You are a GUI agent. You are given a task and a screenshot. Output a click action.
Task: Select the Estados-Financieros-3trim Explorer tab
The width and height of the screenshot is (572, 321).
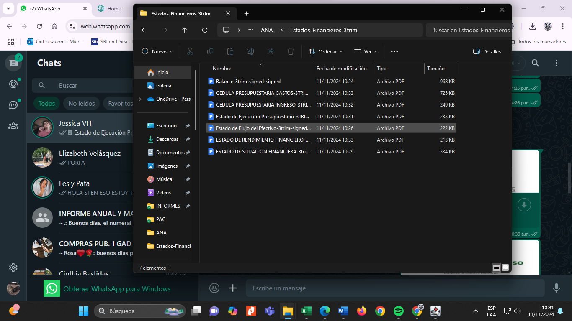pos(181,13)
